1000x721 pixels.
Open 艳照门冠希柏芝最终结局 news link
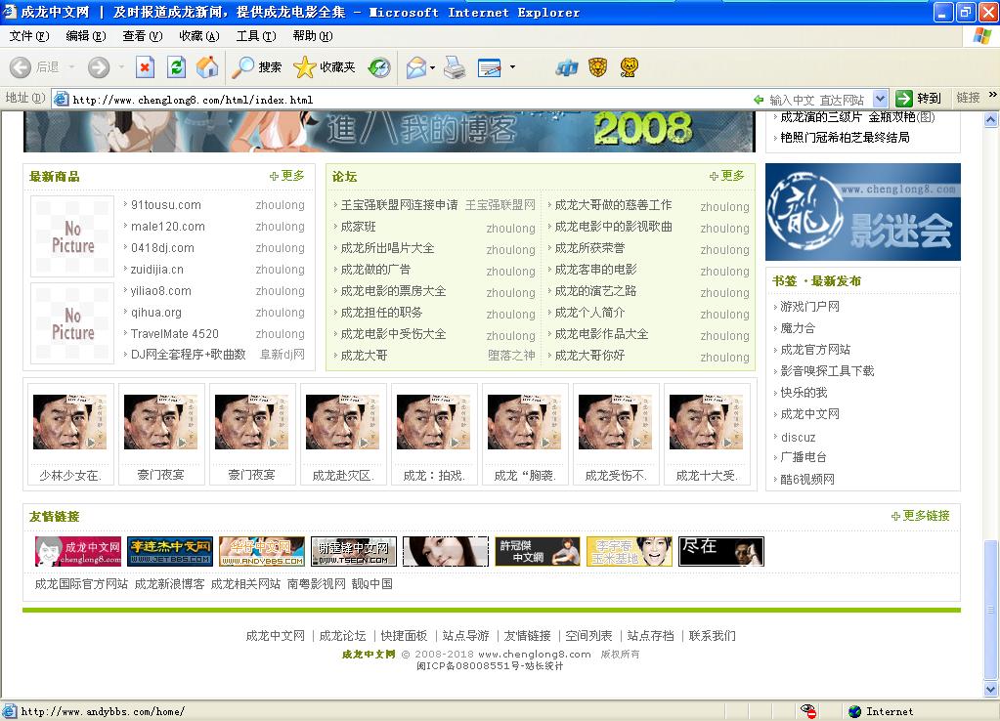point(845,137)
